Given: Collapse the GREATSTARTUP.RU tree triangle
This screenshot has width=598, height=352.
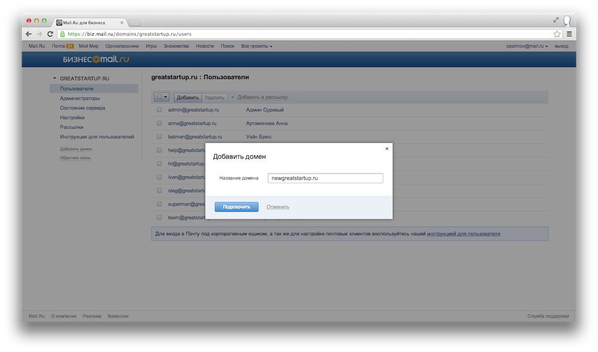Looking at the screenshot, I should [54, 78].
